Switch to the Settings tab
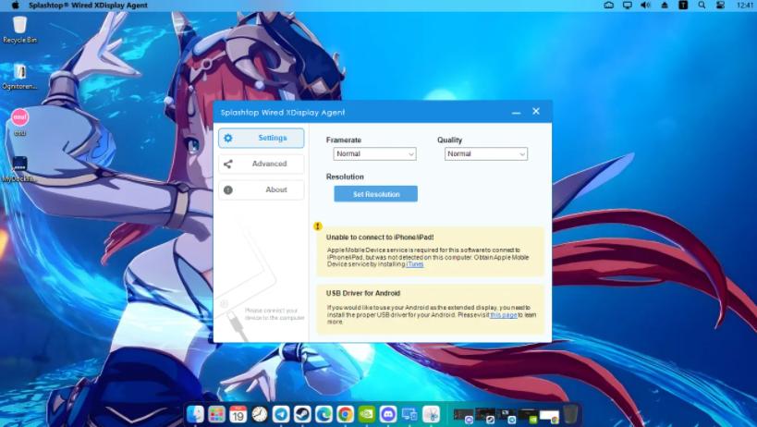Image resolution: width=757 pixels, height=427 pixels. (262, 138)
